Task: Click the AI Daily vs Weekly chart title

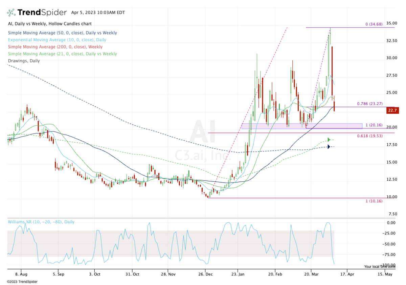Action: coord(49,24)
